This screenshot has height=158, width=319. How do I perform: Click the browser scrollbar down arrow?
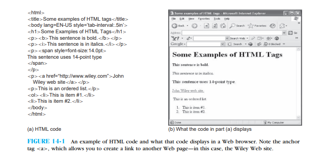click(298, 117)
